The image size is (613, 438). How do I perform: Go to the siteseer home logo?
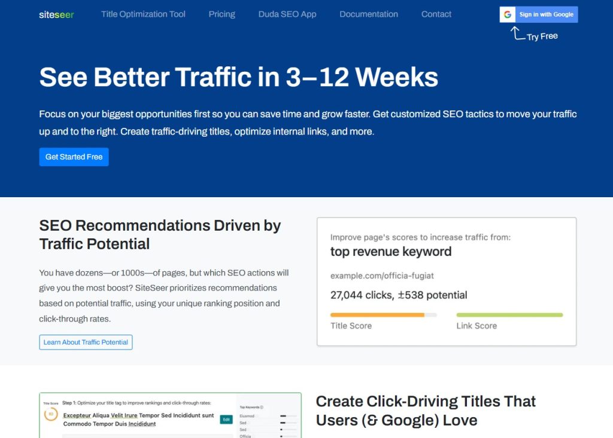[56, 14]
